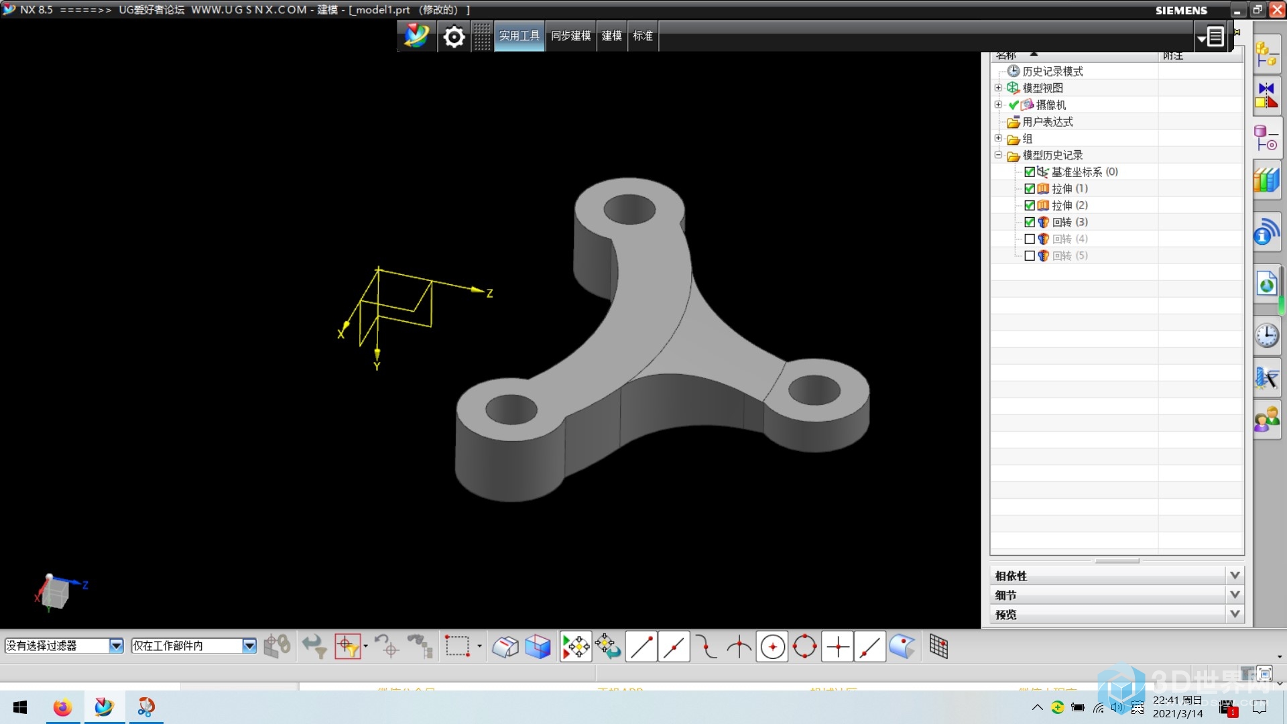Open the History clock sidebar tab

(1266, 335)
